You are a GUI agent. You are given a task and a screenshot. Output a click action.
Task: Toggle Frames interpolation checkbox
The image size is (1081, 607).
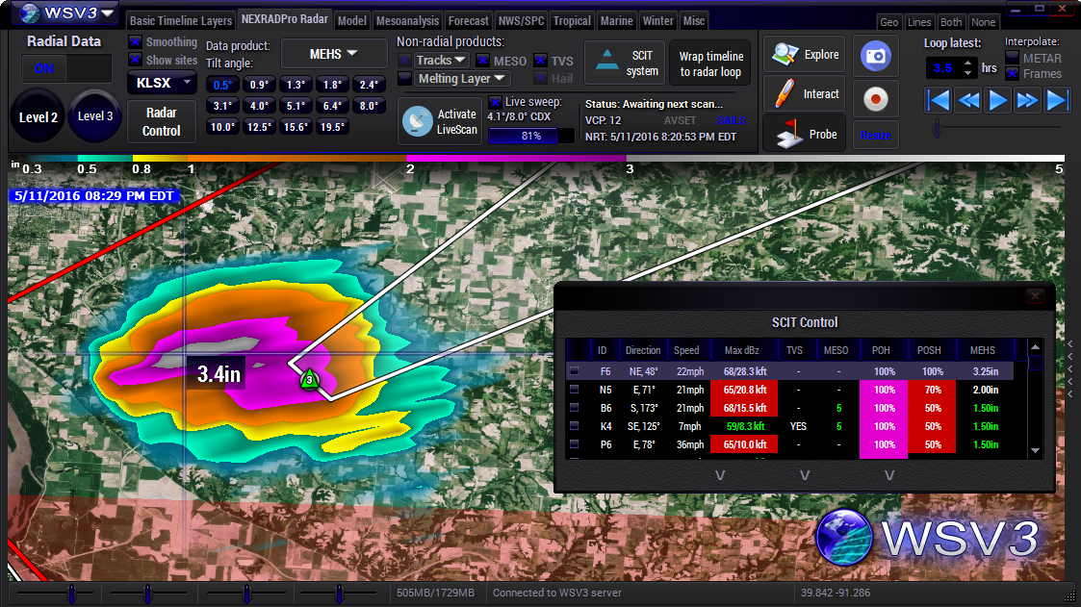(1012, 74)
